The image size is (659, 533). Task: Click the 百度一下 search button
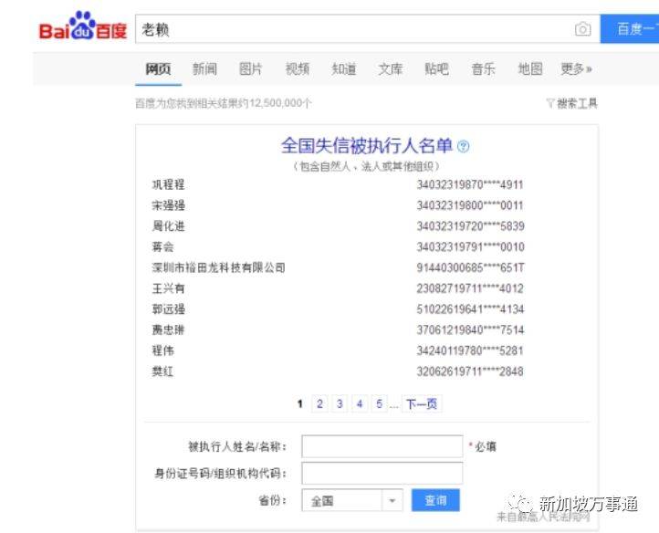[x=632, y=29]
